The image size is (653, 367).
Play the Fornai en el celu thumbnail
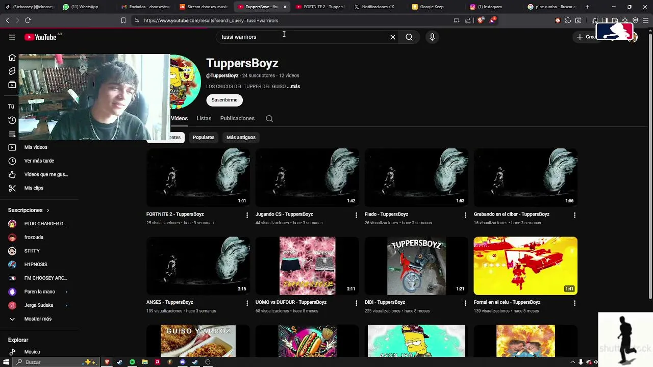525,266
